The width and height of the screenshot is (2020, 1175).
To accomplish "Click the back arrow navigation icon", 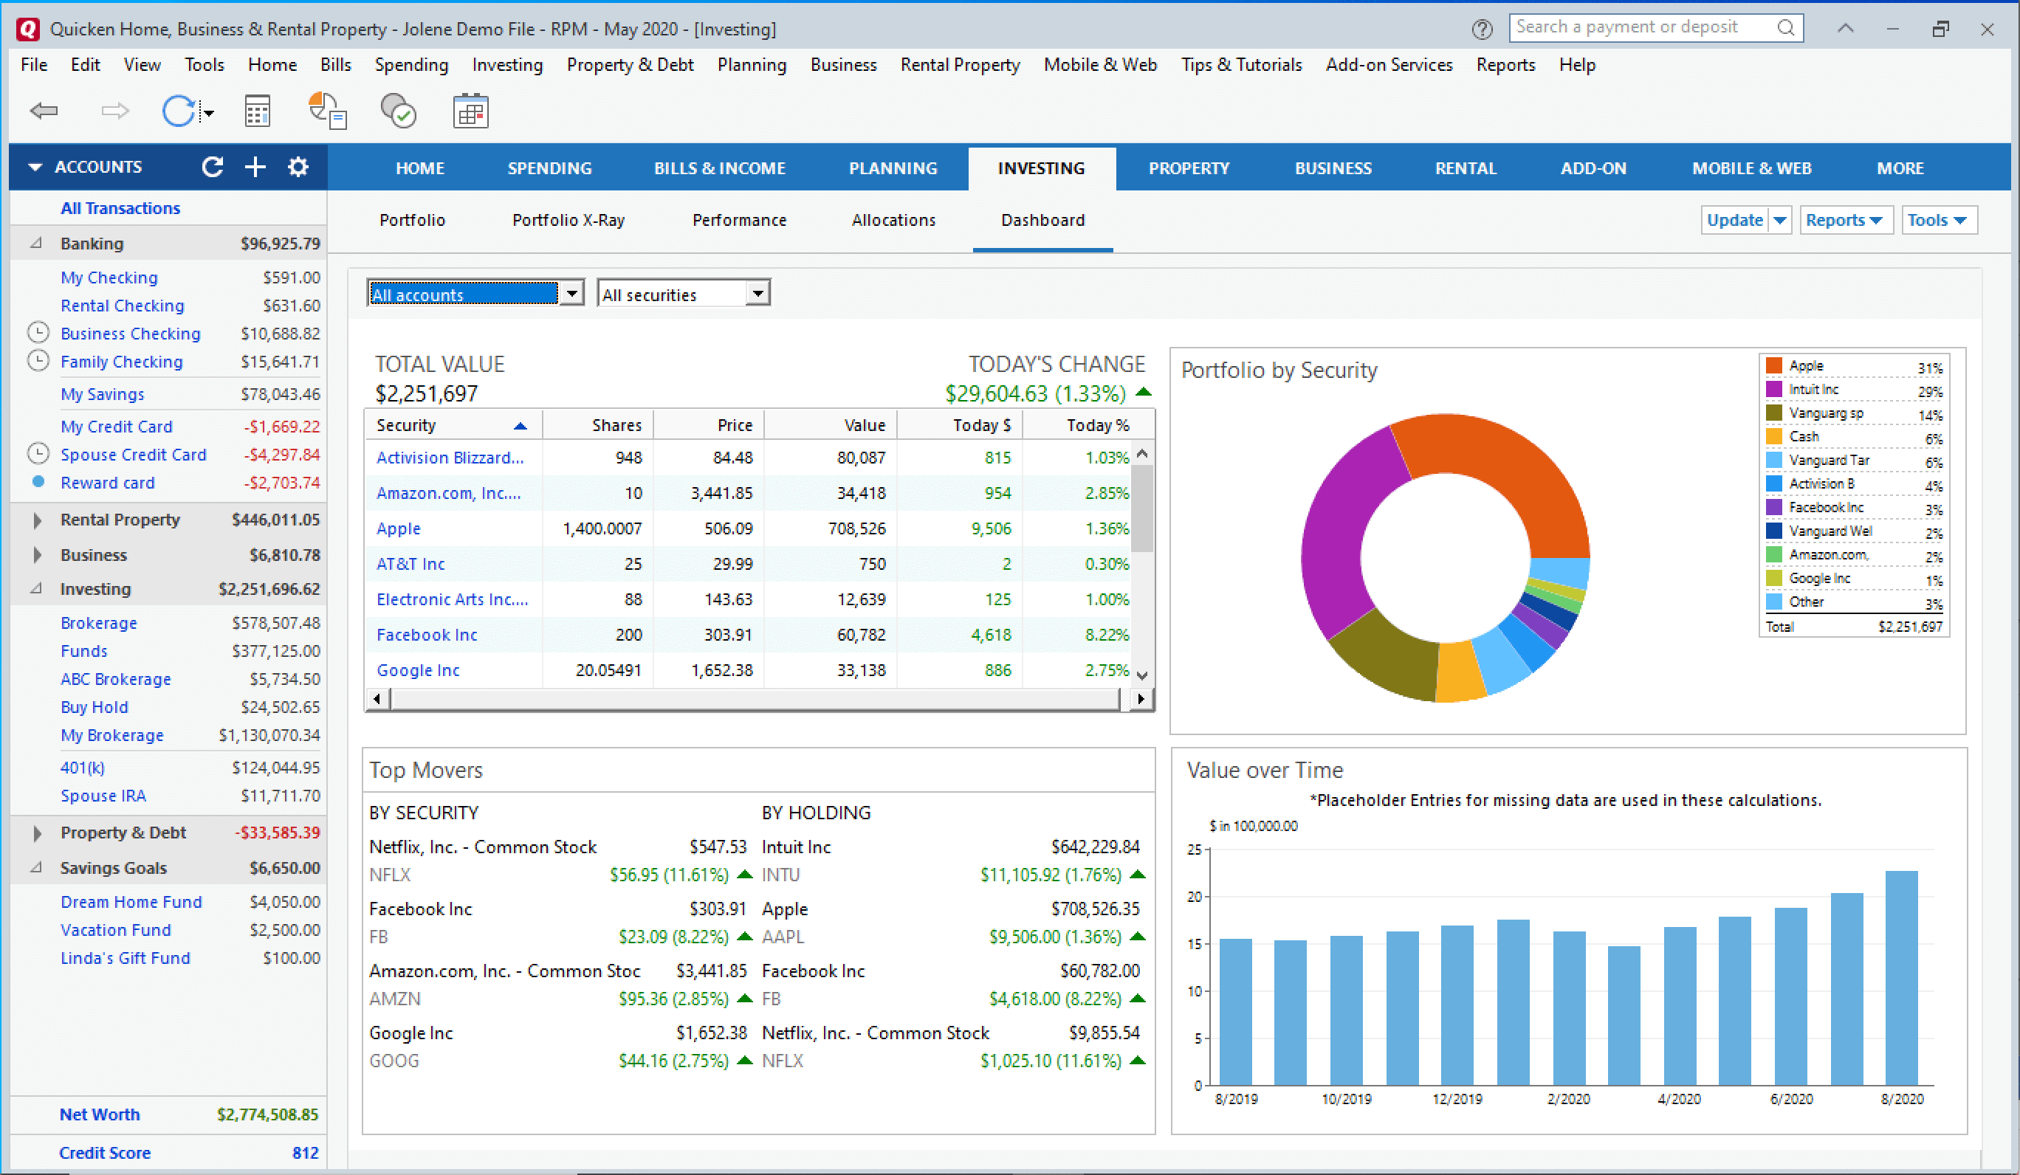I will tap(41, 112).
